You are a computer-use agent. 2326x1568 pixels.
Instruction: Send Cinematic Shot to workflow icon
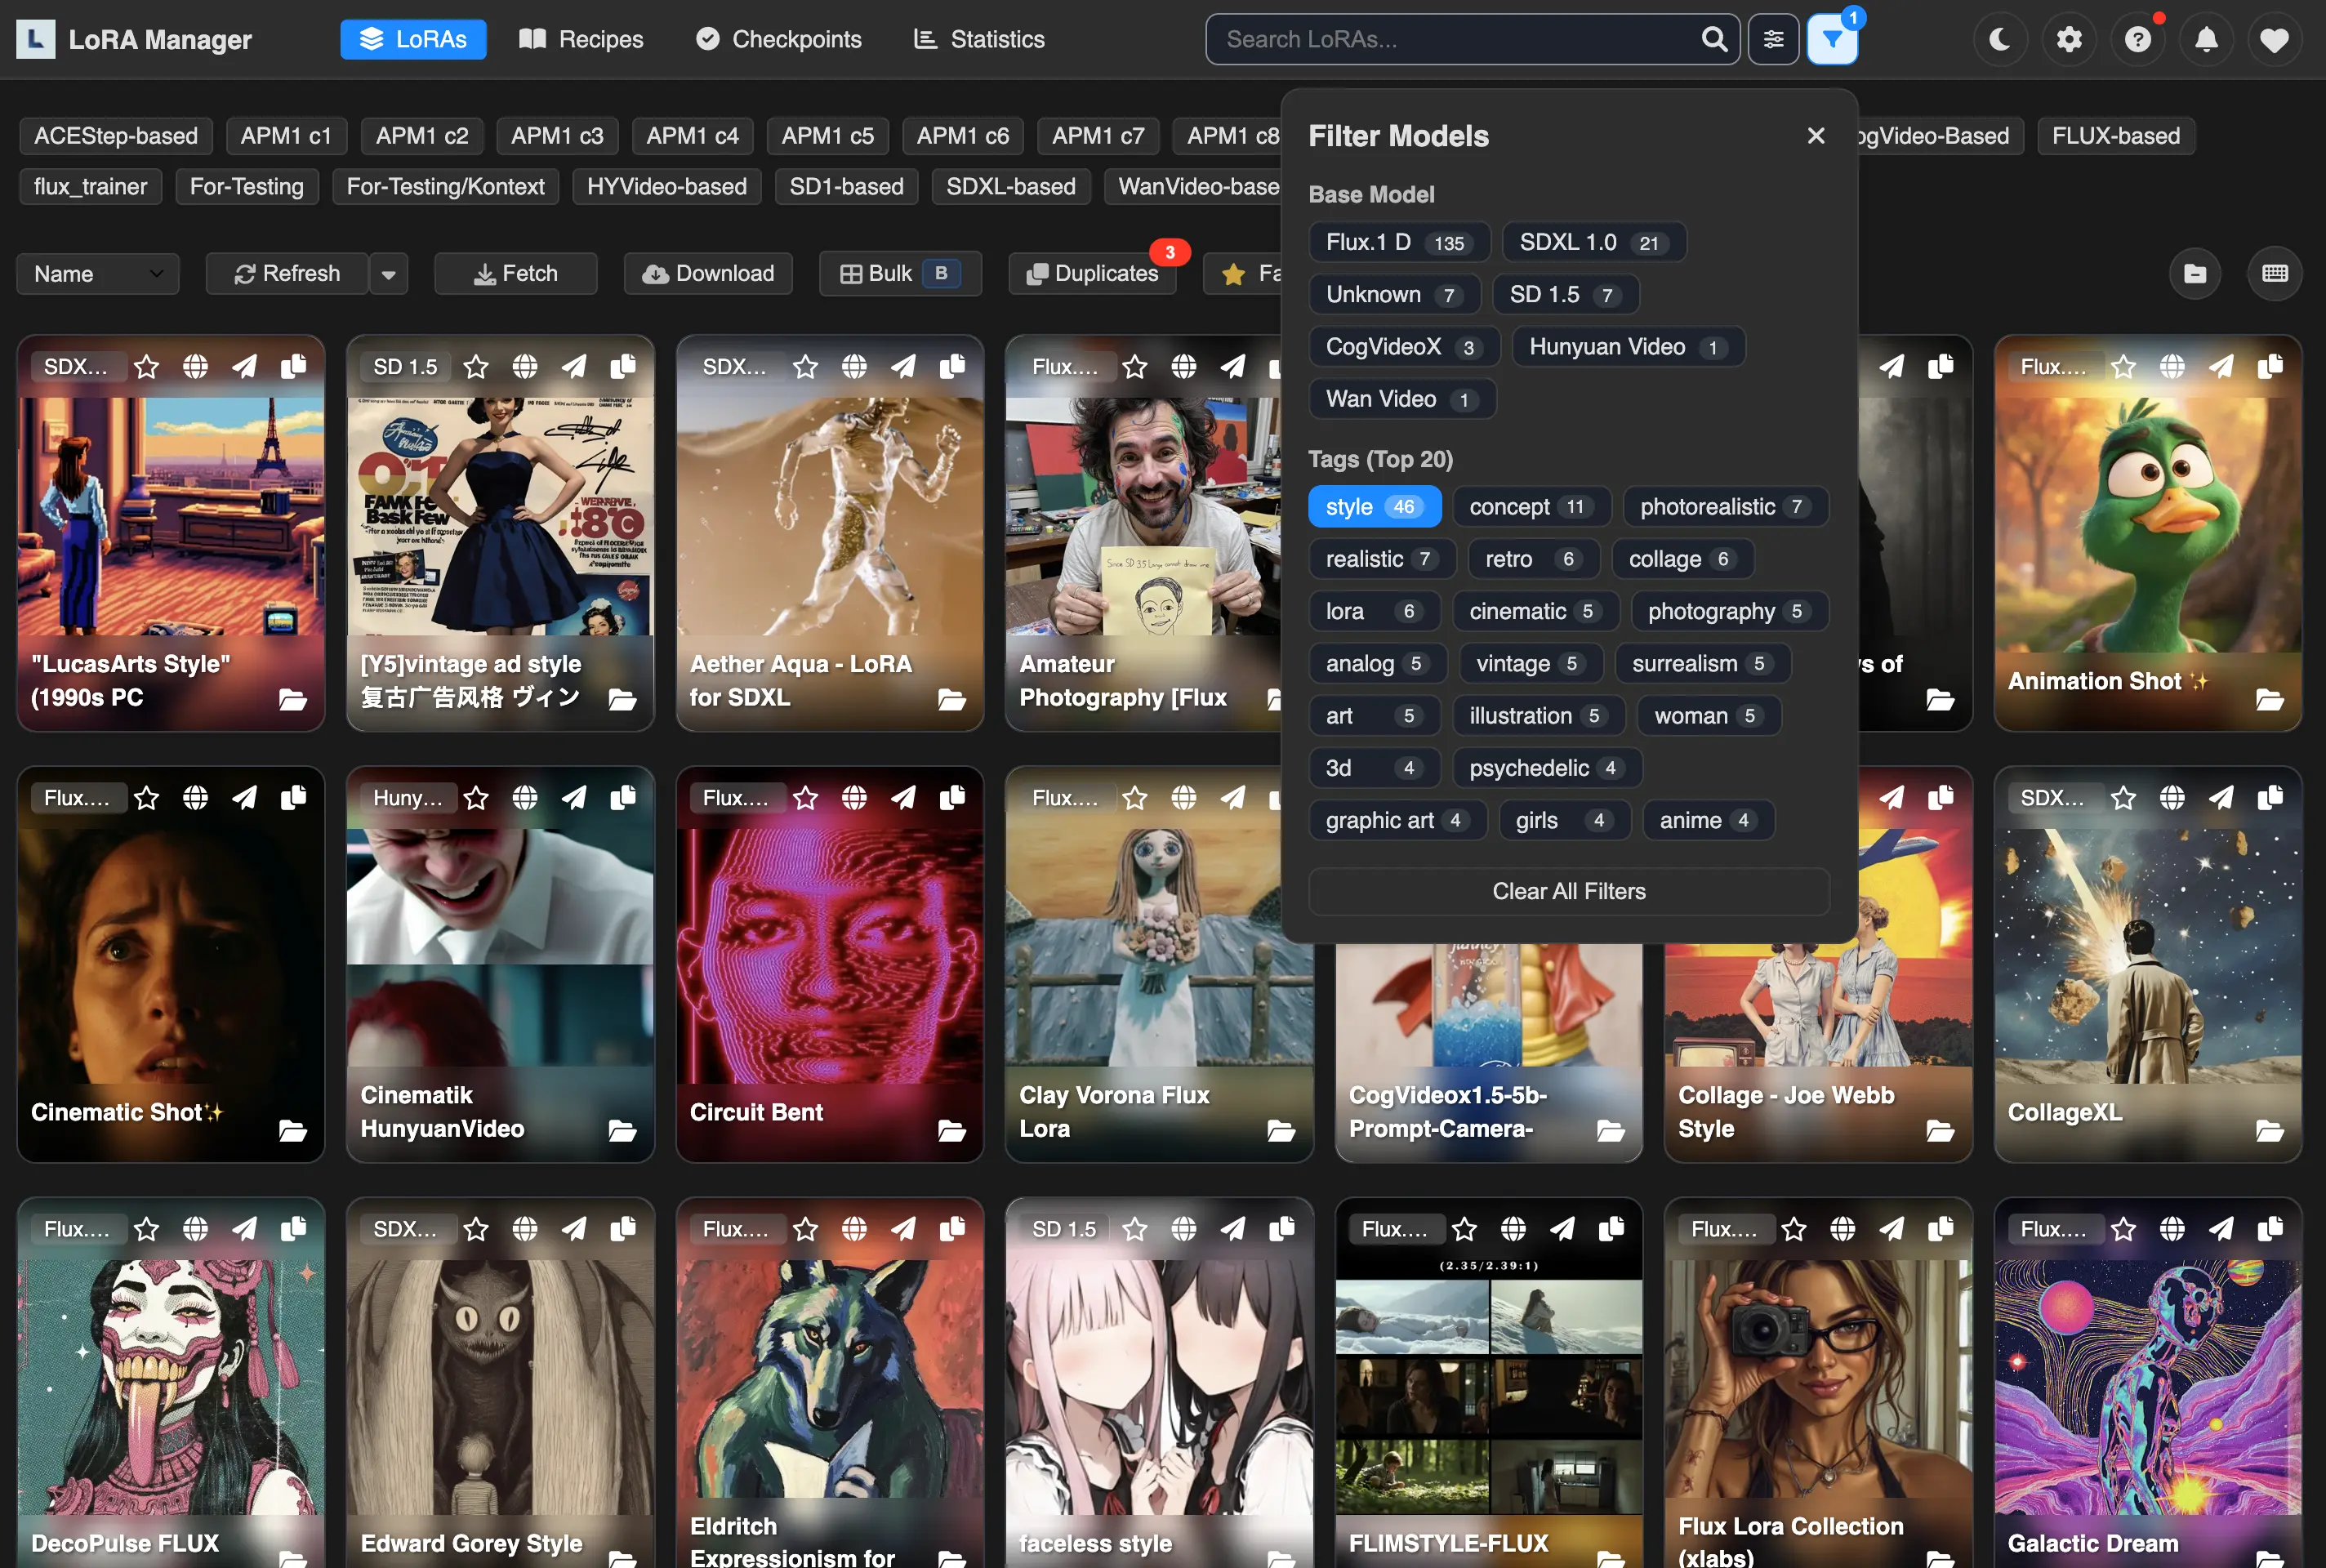click(244, 798)
